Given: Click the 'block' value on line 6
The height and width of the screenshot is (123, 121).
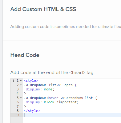Looking at the screenshot, I should (49, 102).
